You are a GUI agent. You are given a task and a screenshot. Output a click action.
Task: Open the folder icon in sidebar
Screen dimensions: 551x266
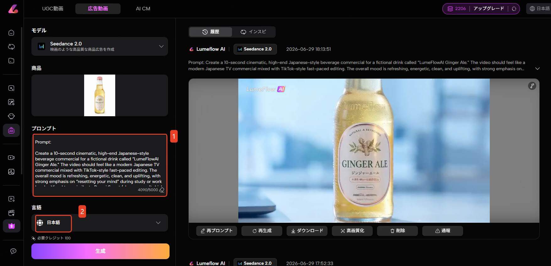(x=11, y=60)
